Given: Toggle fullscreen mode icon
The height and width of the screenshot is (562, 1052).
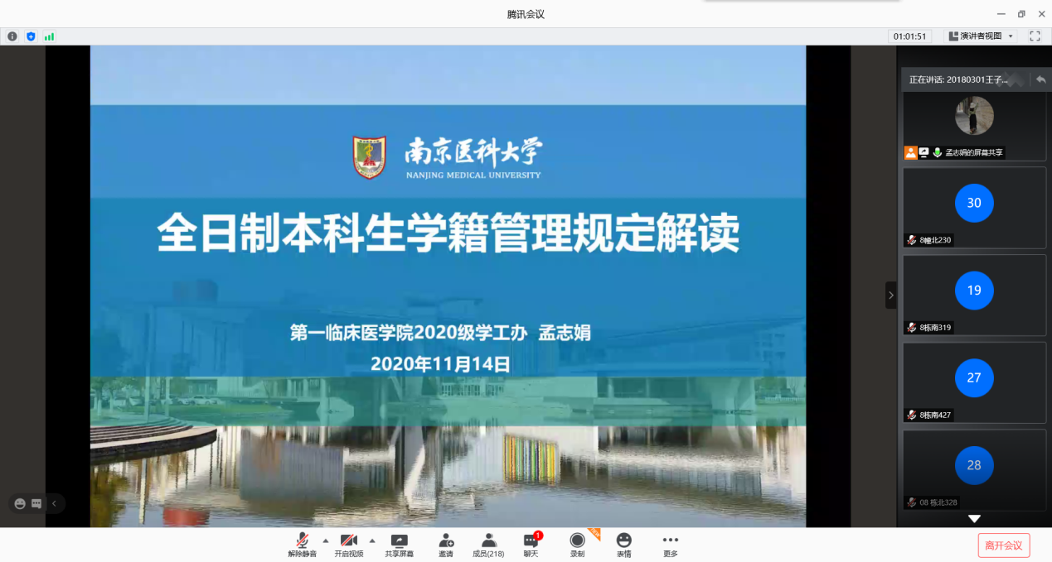Looking at the screenshot, I should point(1035,36).
